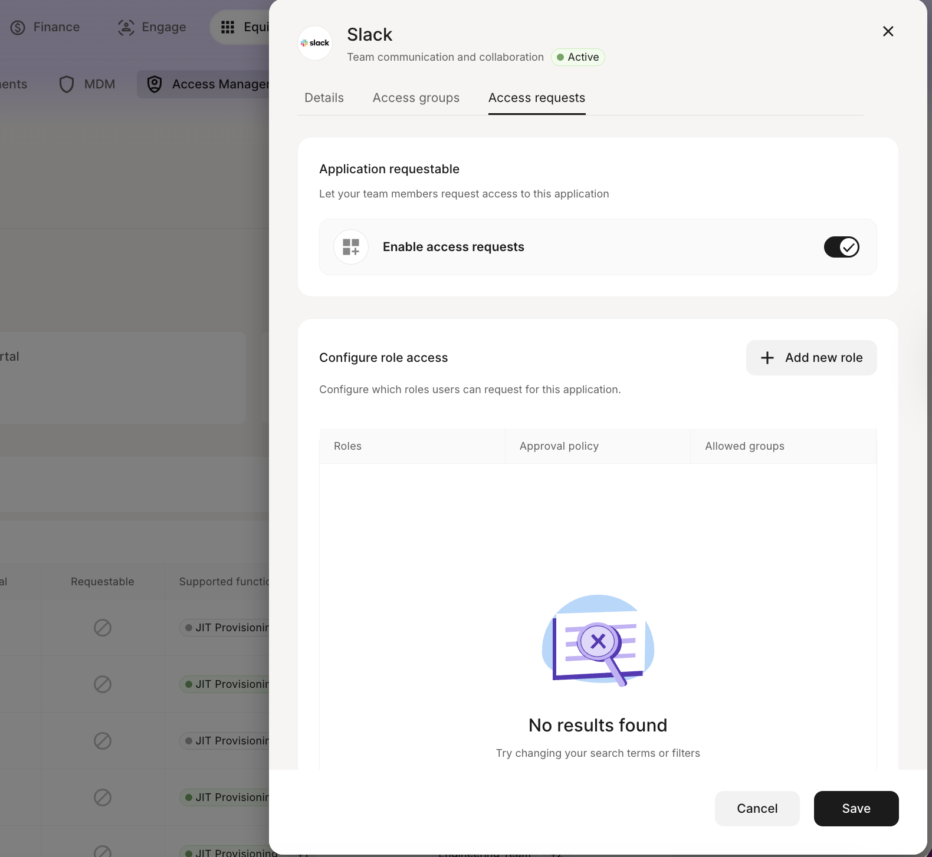Viewport: 932px width, 857px height.
Task: Close the Slack settings panel
Action: (888, 31)
